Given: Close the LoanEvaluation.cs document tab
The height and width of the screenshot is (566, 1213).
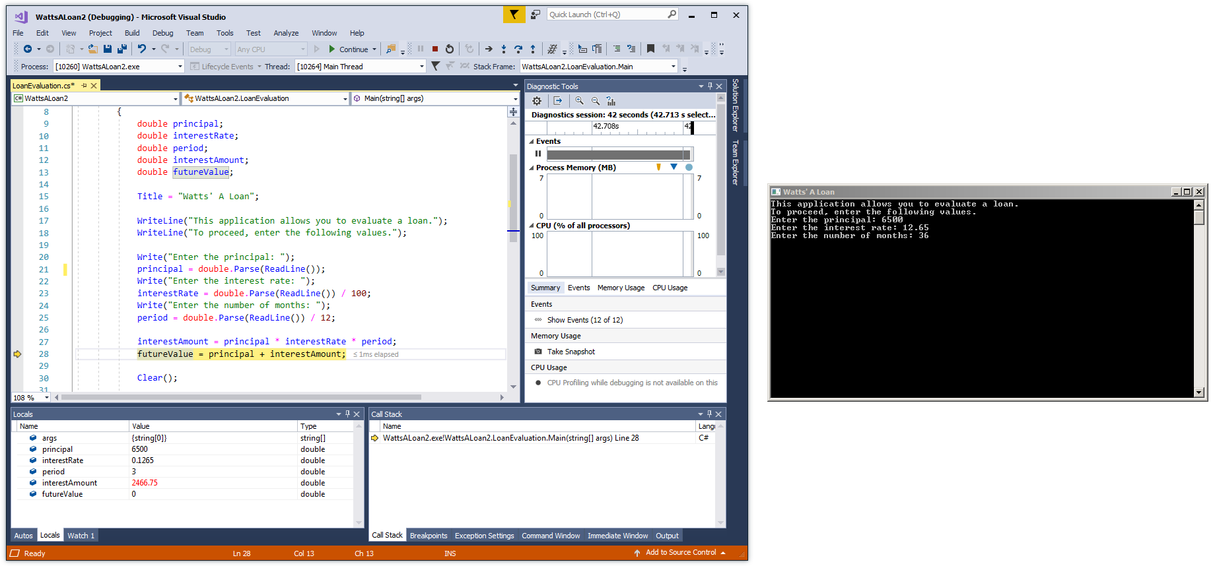Looking at the screenshot, I should point(94,86).
